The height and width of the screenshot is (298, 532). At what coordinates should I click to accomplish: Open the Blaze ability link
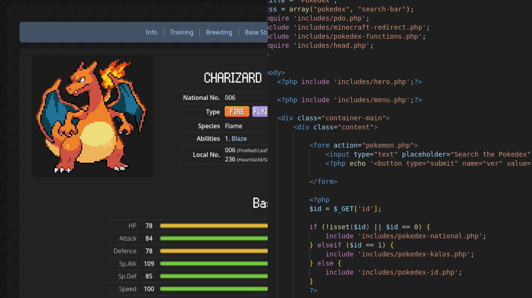click(239, 138)
